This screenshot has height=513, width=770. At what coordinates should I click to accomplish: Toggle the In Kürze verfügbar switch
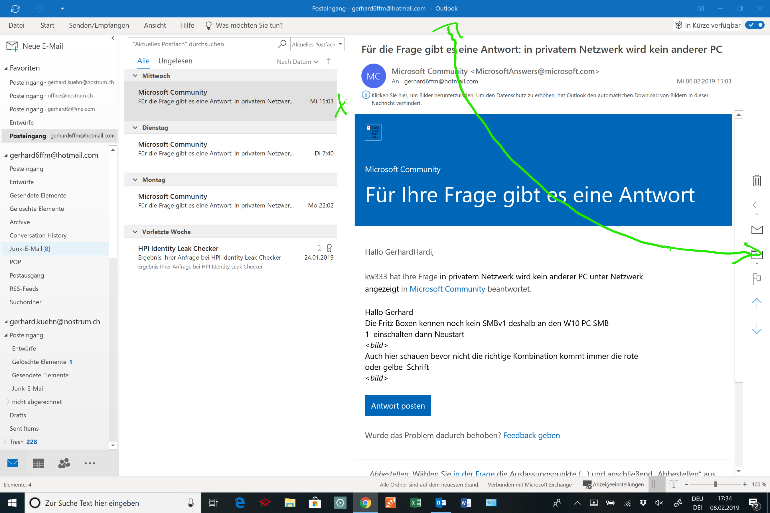coord(755,25)
